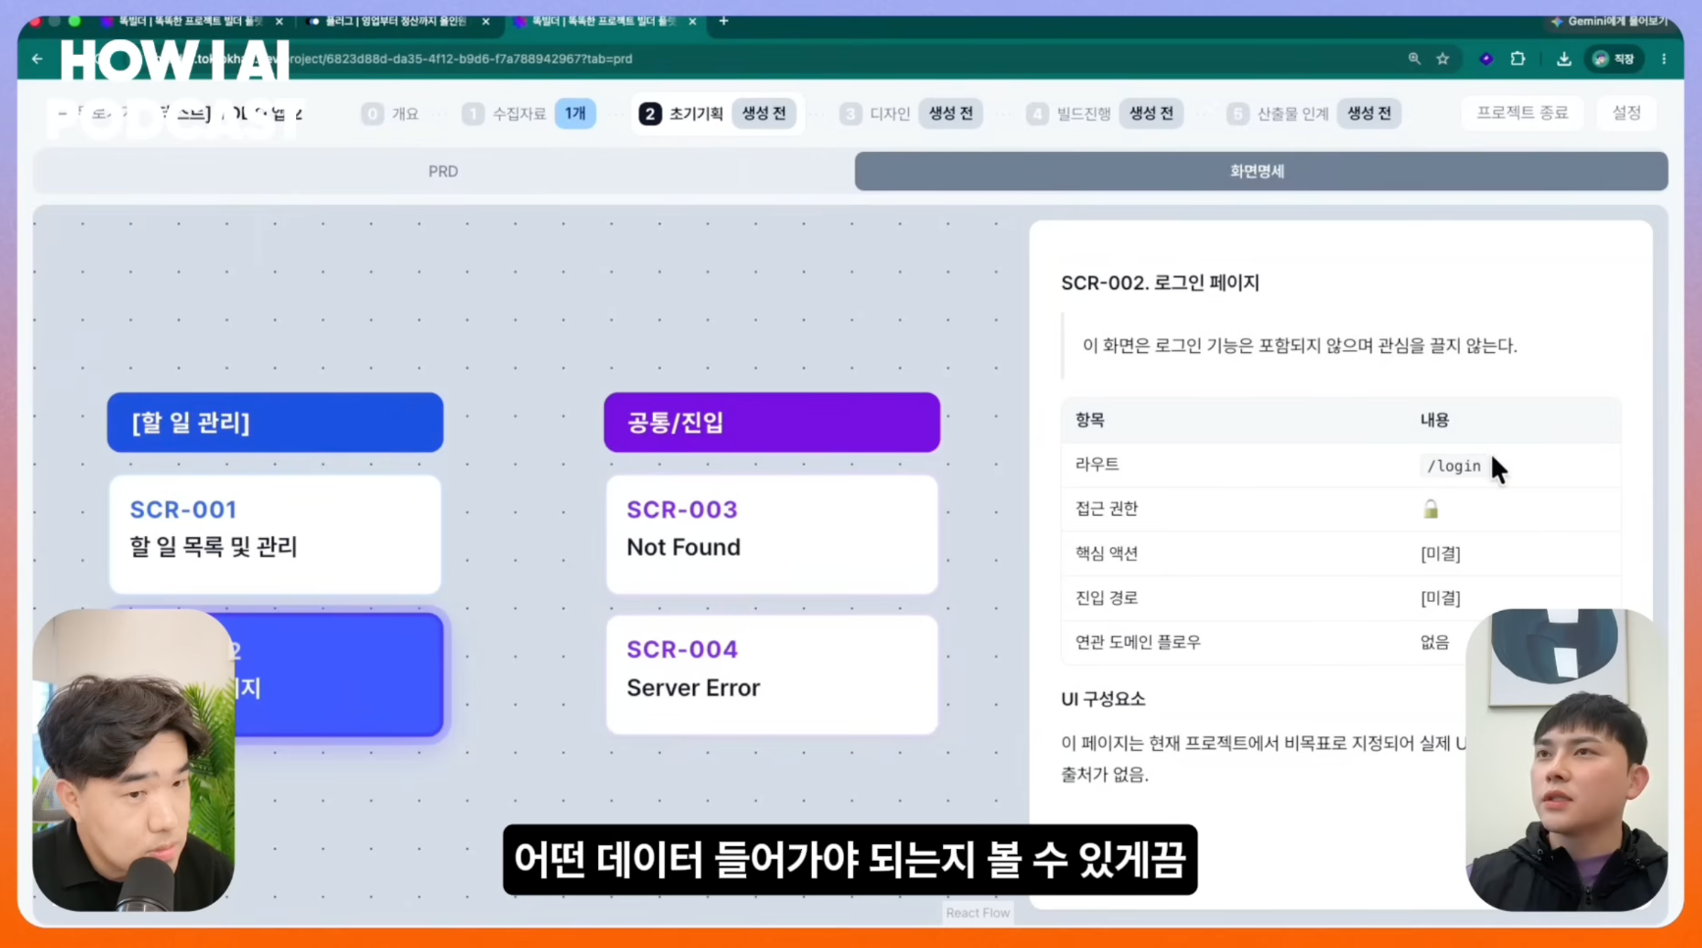The width and height of the screenshot is (1702, 948).
Task: Click the UI 구성요소 section heading
Action: pos(1103,699)
